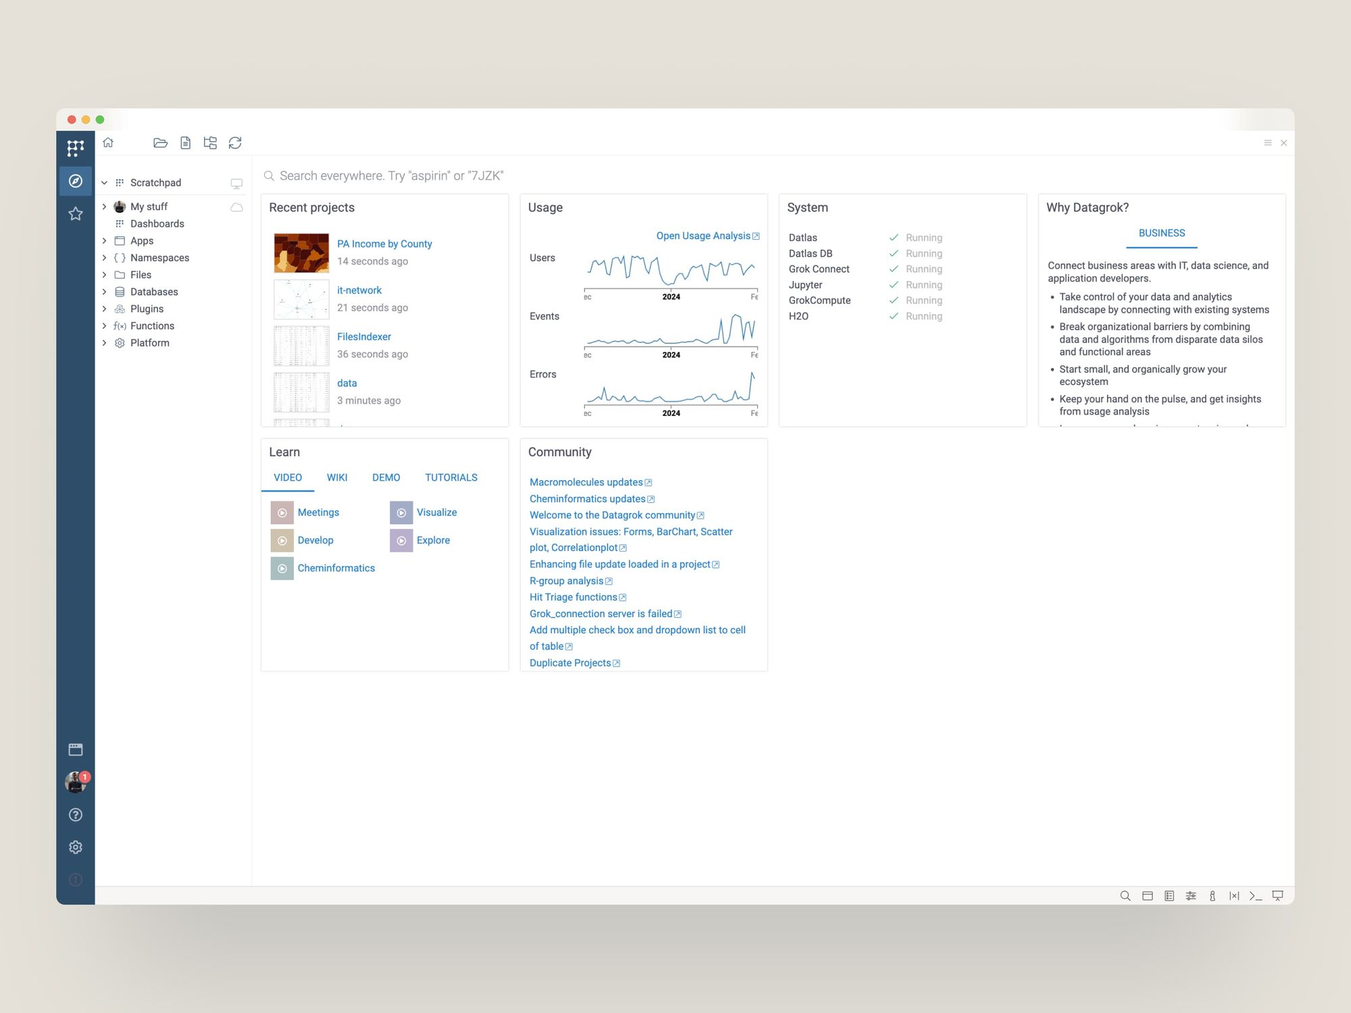Expand the Plugins tree node
The width and height of the screenshot is (1351, 1013).
pos(105,309)
